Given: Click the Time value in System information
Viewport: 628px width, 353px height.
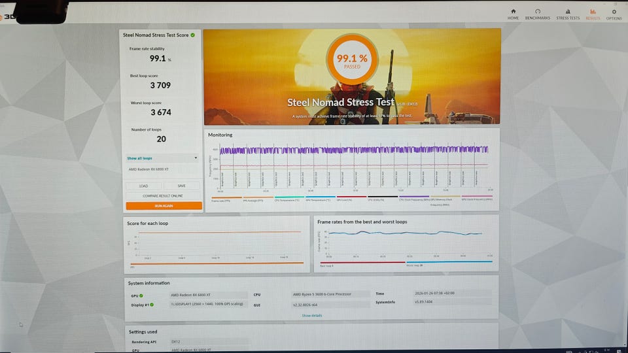Looking at the screenshot, I should 452,293.
